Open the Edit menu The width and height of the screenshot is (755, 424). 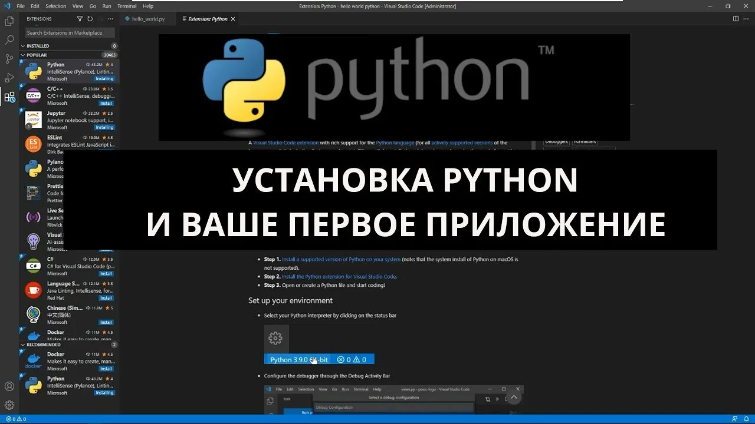34,6
